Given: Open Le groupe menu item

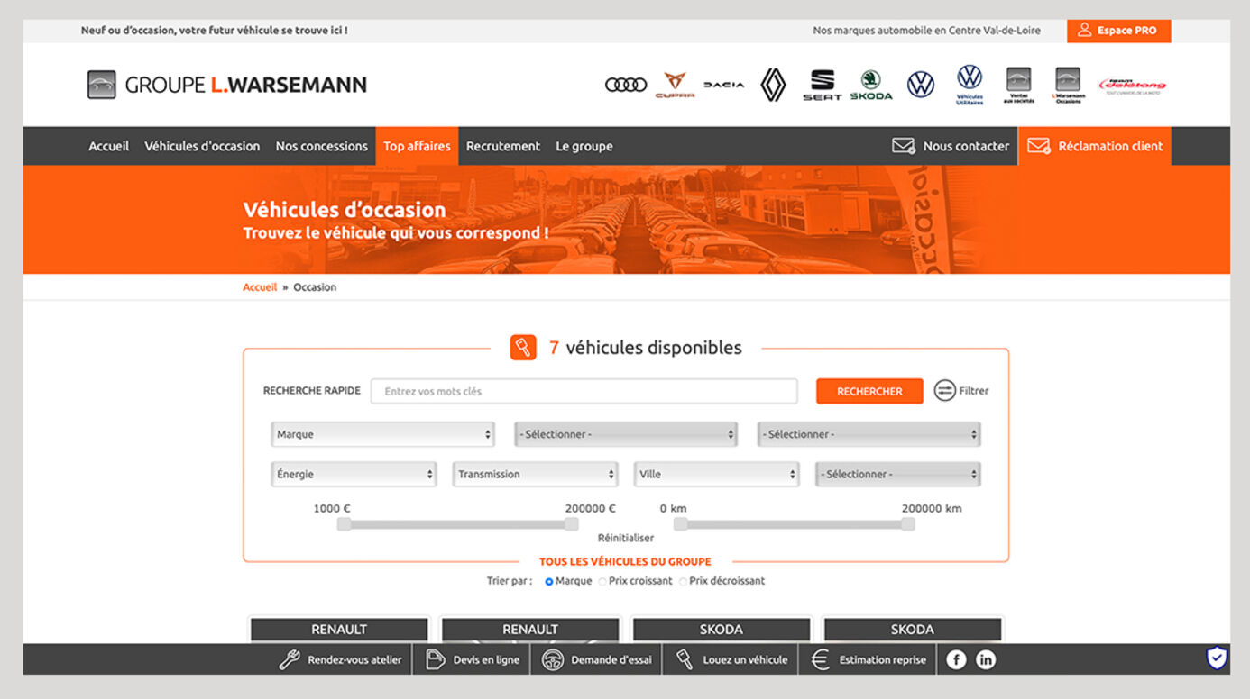Looking at the screenshot, I should point(584,146).
